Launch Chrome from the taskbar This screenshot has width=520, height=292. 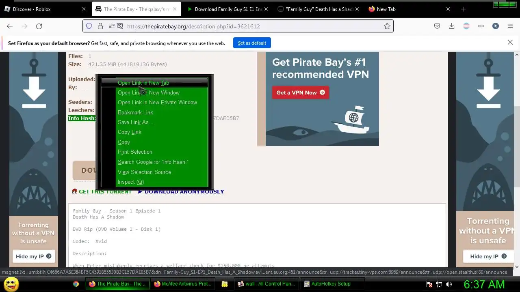[76, 284]
